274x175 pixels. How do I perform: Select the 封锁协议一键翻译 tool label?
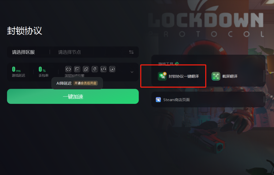[x=184, y=76]
